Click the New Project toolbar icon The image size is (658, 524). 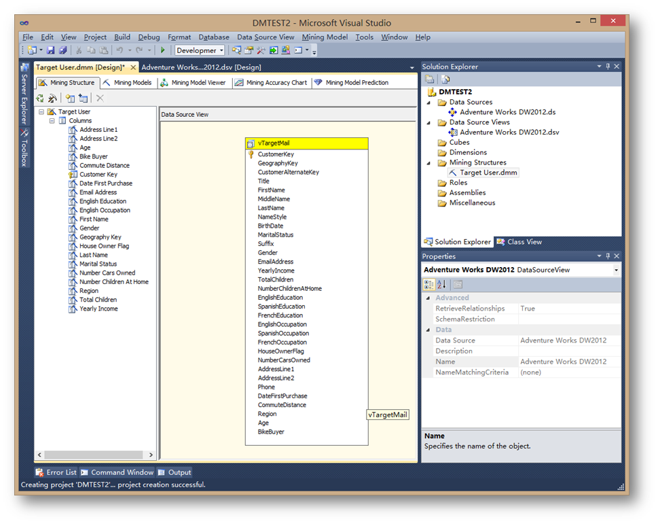point(33,50)
